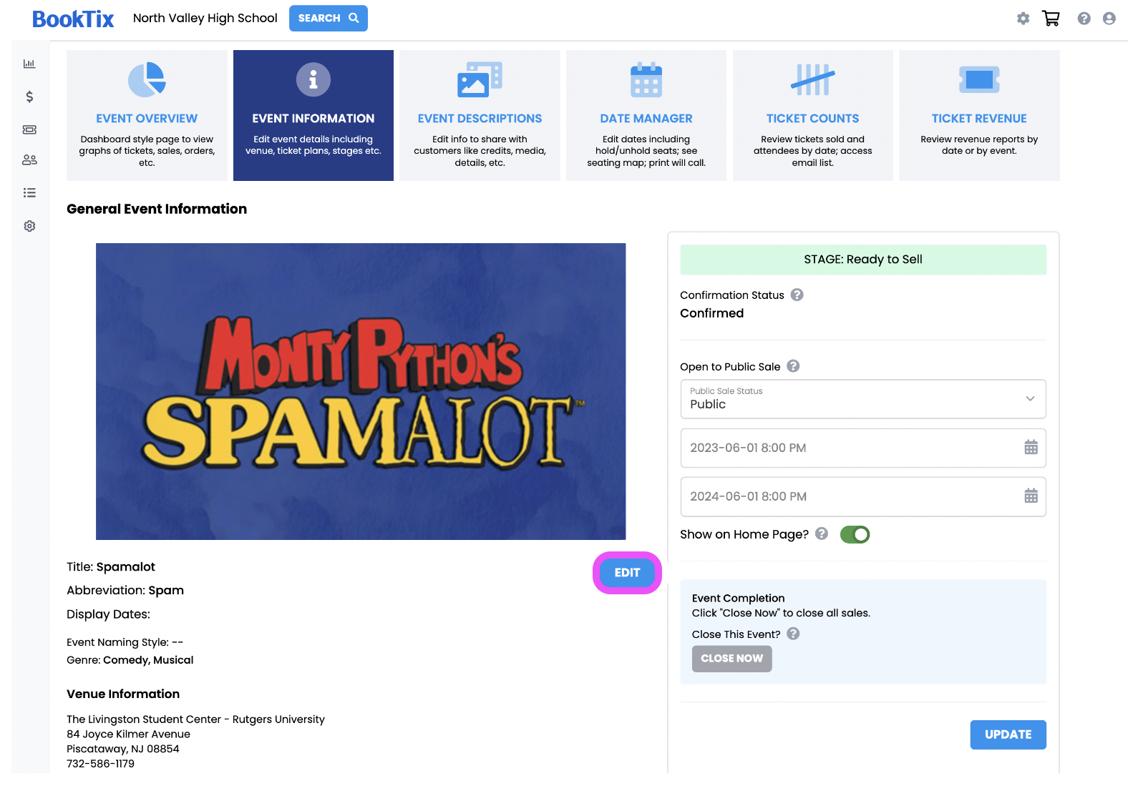The width and height of the screenshot is (1138, 791).
Task: Click the 2024-06-01 8:00 PM date field
Action: tap(863, 496)
